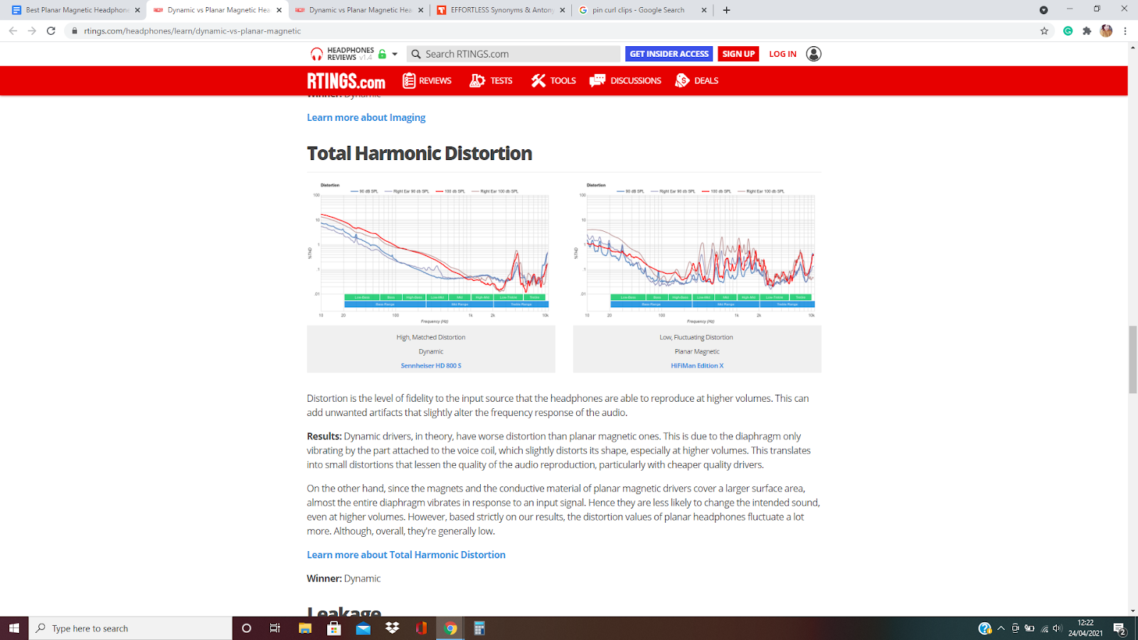Go back to the previous page
The image size is (1138, 640).
[13, 31]
